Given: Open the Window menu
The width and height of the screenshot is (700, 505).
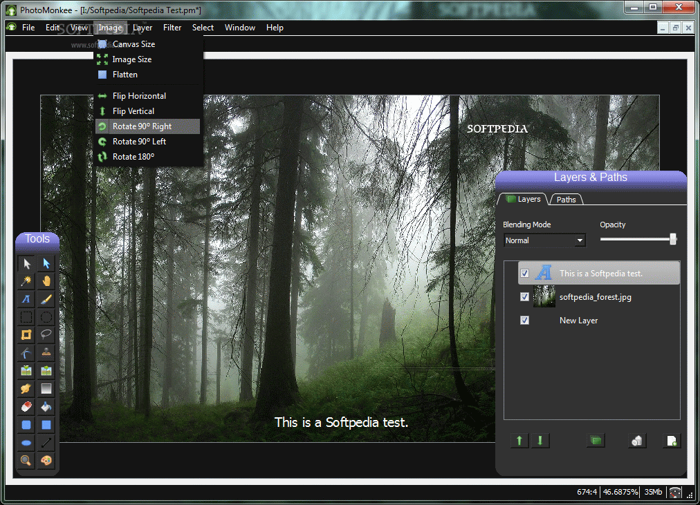Looking at the screenshot, I should (240, 28).
